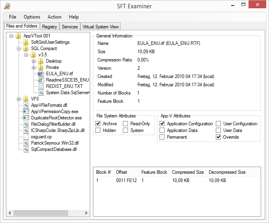Switch to the Services tab
Screen dimensions: 269x223
point(70,27)
